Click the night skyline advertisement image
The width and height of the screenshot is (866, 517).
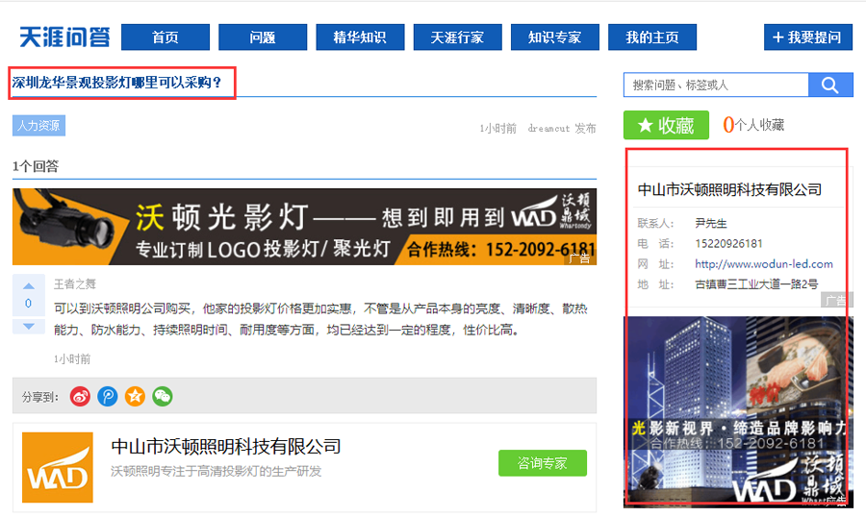coord(738,411)
